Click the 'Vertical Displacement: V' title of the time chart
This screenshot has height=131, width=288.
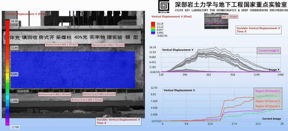tap(179, 90)
